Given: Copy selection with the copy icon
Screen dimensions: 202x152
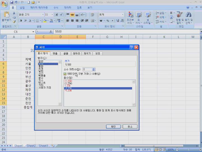Looking at the screenshot, I should click(x=14, y=17).
